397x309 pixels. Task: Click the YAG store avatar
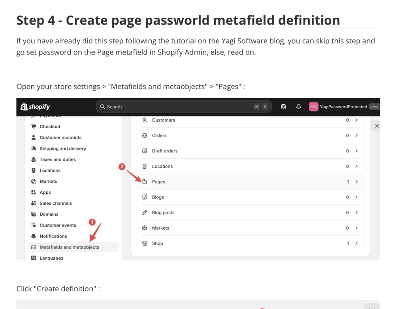pyautogui.click(x=314, y=107)
